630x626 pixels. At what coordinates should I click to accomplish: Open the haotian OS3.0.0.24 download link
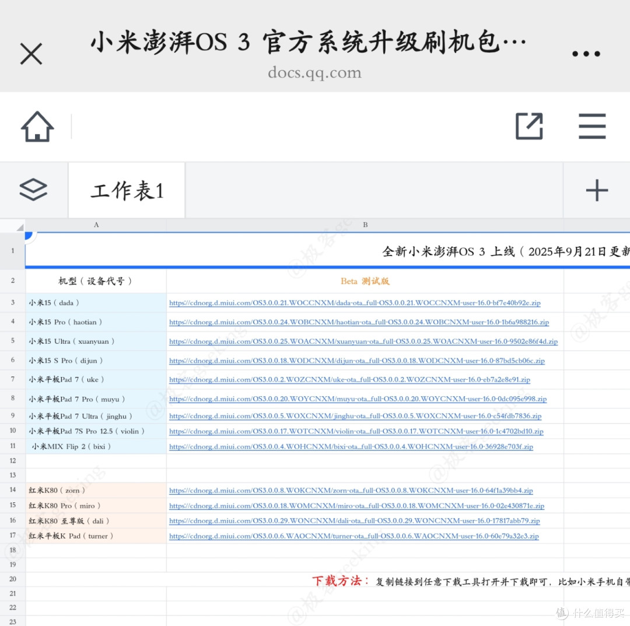tap(359, 322)
